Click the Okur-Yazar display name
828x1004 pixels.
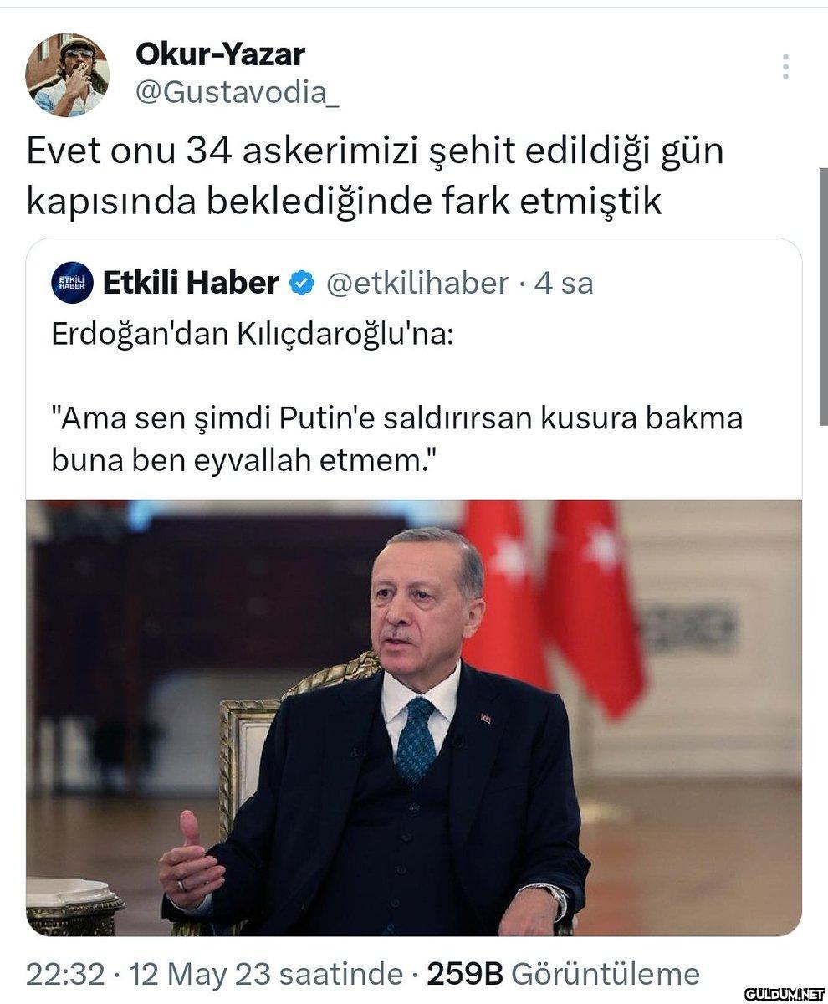220,54
